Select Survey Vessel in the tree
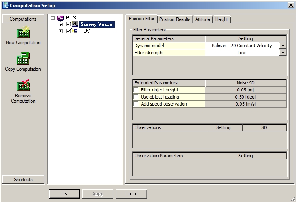 point(97,24)
